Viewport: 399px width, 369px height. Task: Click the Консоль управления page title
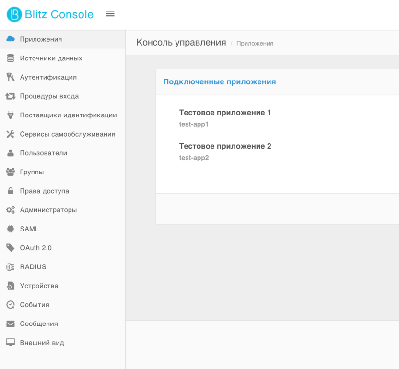181,42
